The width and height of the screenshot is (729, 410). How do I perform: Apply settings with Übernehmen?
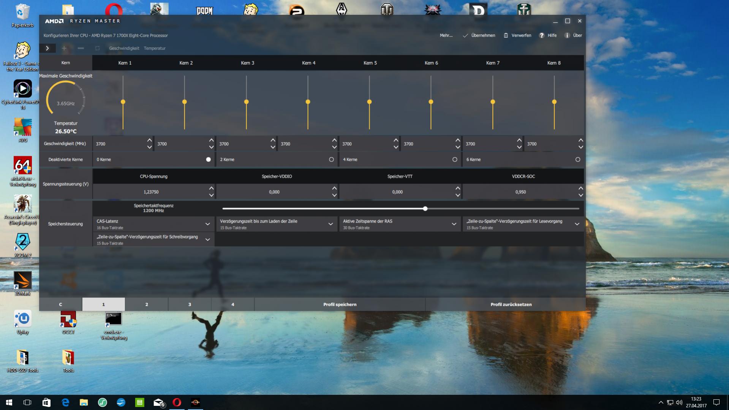(479, 35)
